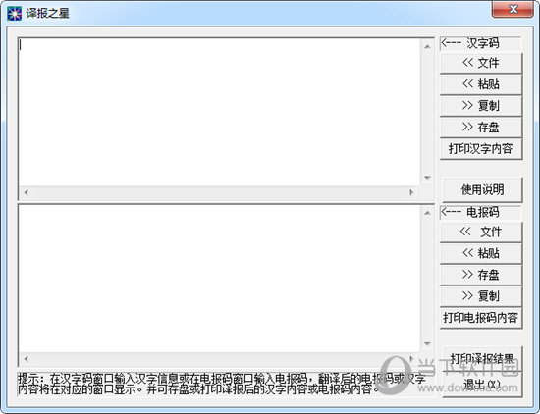
Task: Copy 电报码 content with 复制 button
Action: click(481, 296)
